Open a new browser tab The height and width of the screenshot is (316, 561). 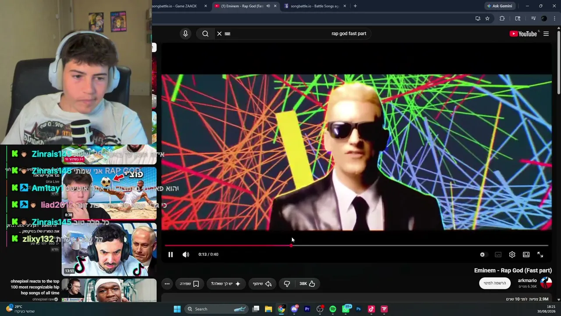[x=355, y=6]
